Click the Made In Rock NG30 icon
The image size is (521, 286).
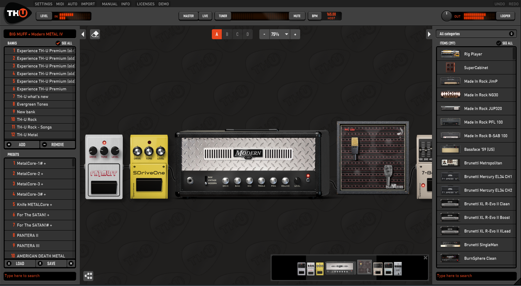pyautogui.click(x=450, y=95)
